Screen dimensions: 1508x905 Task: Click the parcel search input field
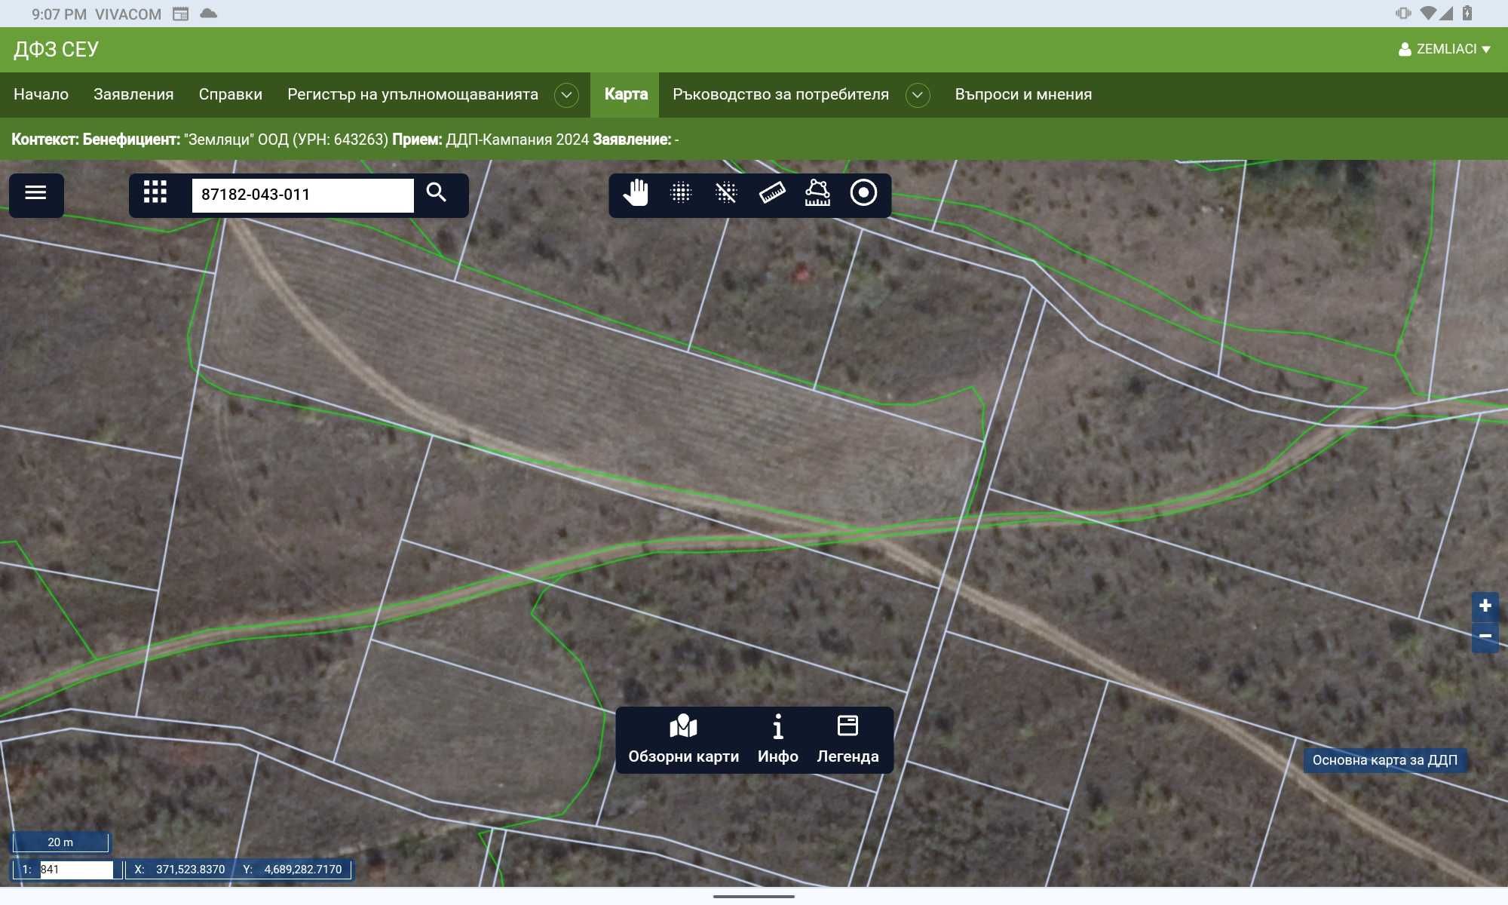pos(303,195)
